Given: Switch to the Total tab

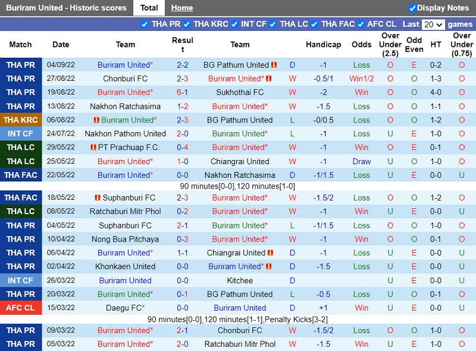Looking at the screenshot, I should pos(149,8).
